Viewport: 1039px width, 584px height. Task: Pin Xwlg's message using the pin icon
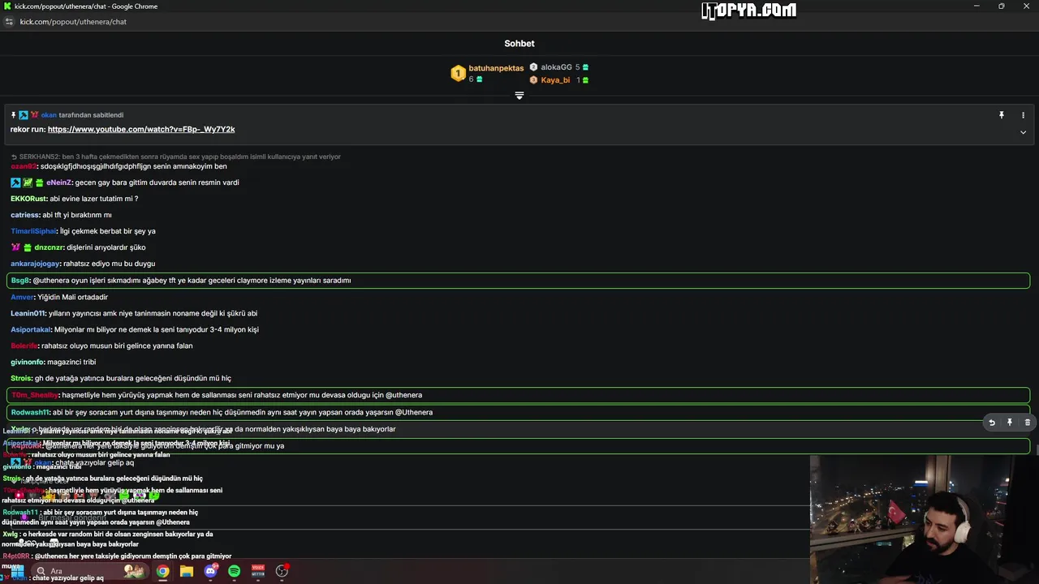click(1009, 423)
